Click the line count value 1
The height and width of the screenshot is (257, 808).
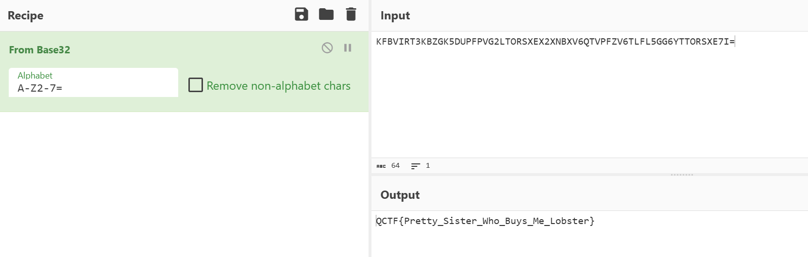coord(428,166)
